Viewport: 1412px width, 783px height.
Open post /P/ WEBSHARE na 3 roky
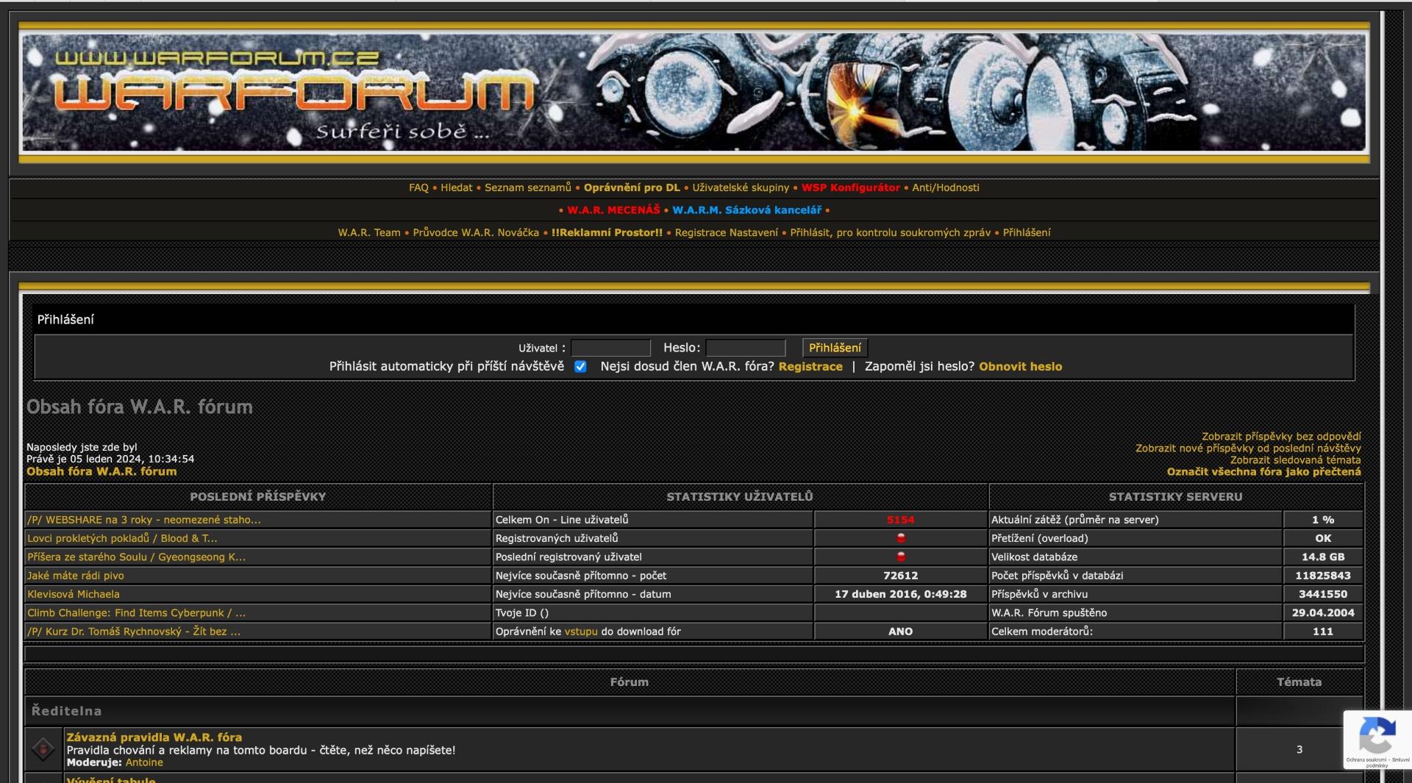coord(144,520)
